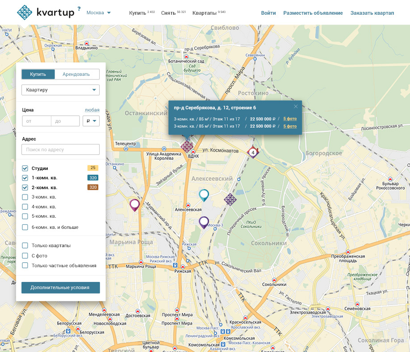Screen dimensions: 410x352
Task: Open the first 5 фото link
Action: [x=289, y=119]
